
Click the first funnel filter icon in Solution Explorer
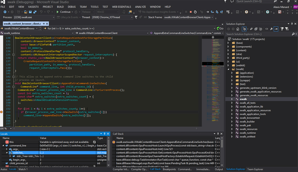pyautogui.click(x=282, y=29)
